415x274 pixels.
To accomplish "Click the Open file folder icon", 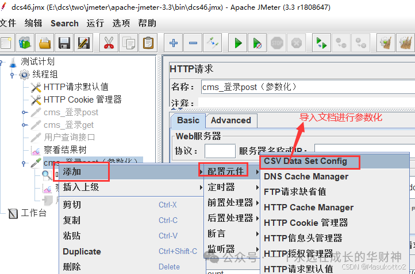I will 45,43.
